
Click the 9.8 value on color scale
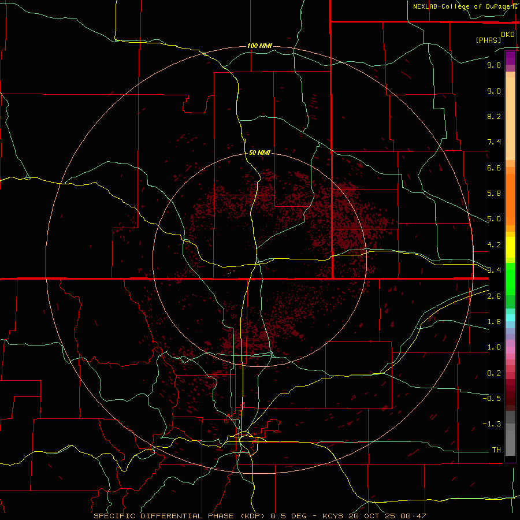click(494, 65)
